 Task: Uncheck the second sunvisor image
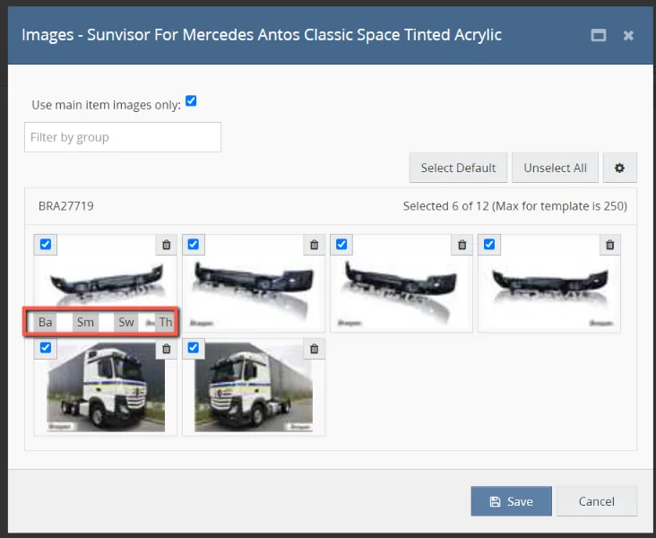(x=194, y=244)
